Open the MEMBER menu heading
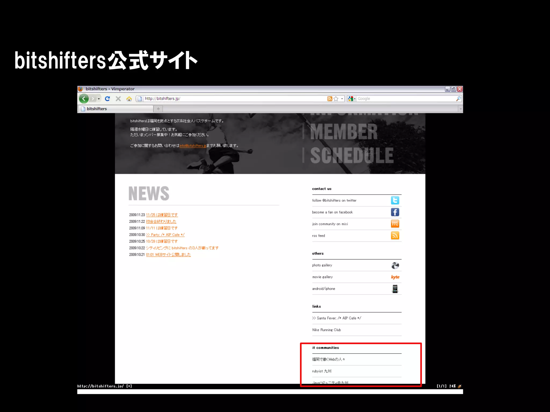This screenshot has width=550, height=412. pyautogui.click(x=344, y=131)
